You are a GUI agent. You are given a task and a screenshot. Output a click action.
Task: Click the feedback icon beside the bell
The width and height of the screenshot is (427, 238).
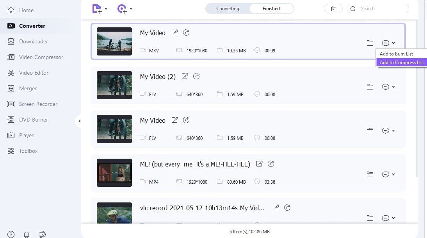click(42, 234)
